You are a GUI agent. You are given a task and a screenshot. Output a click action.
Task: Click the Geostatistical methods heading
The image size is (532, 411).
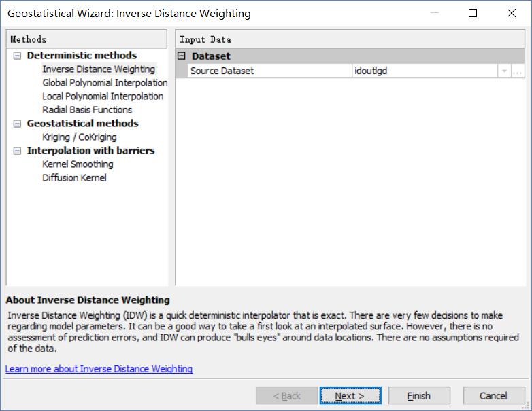pos(83,124)
